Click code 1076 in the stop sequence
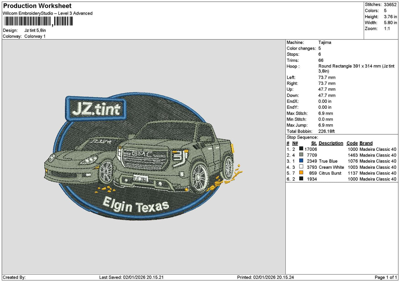Screen dimensions: 400x282 353,161
